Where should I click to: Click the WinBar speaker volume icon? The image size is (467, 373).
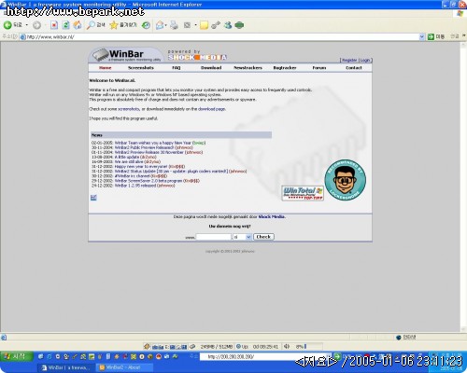[x=287, y=346]
